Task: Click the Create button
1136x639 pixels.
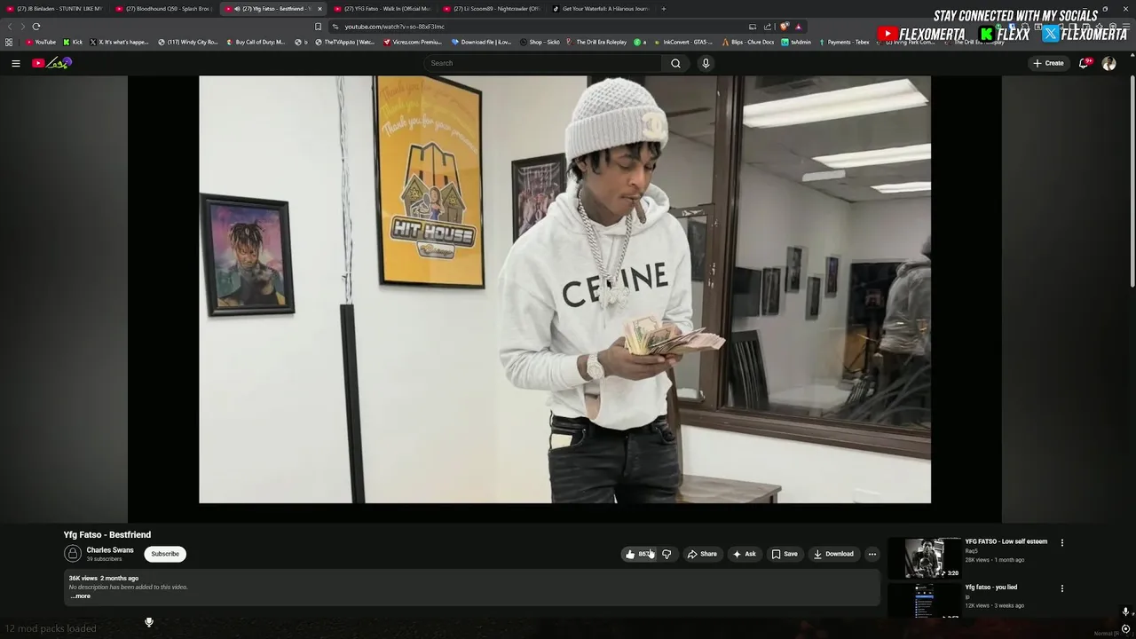Action: pos(1048,63)
